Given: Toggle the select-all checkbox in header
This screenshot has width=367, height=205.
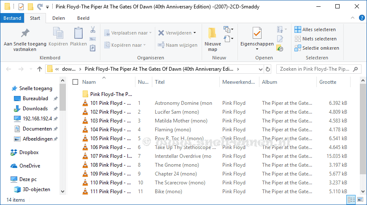Looking at the screenshot, I should click(x=76, y=82).
